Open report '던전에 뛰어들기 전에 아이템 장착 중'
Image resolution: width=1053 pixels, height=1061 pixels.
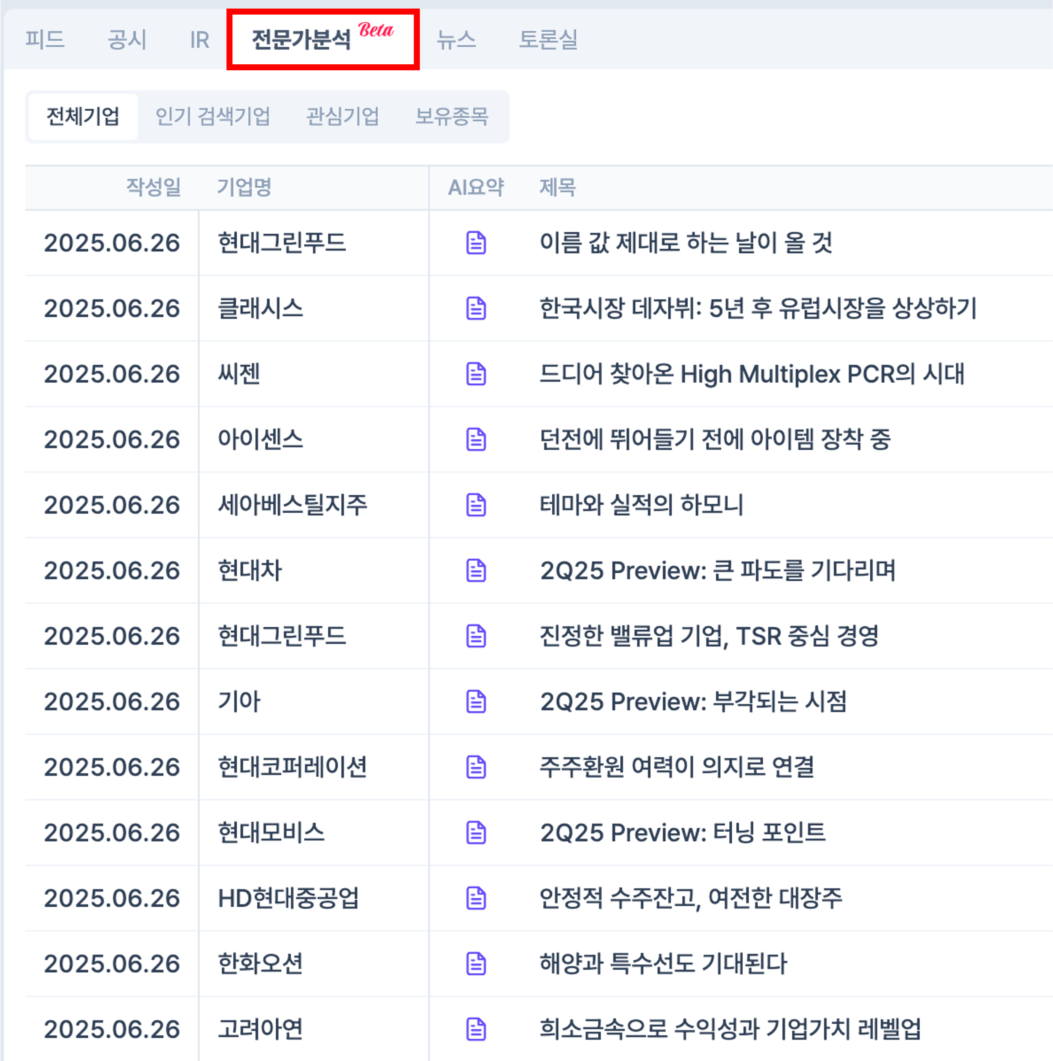coord(715,439)
